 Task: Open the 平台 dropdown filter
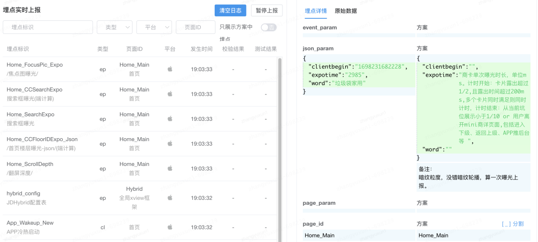tap(154, 27)
